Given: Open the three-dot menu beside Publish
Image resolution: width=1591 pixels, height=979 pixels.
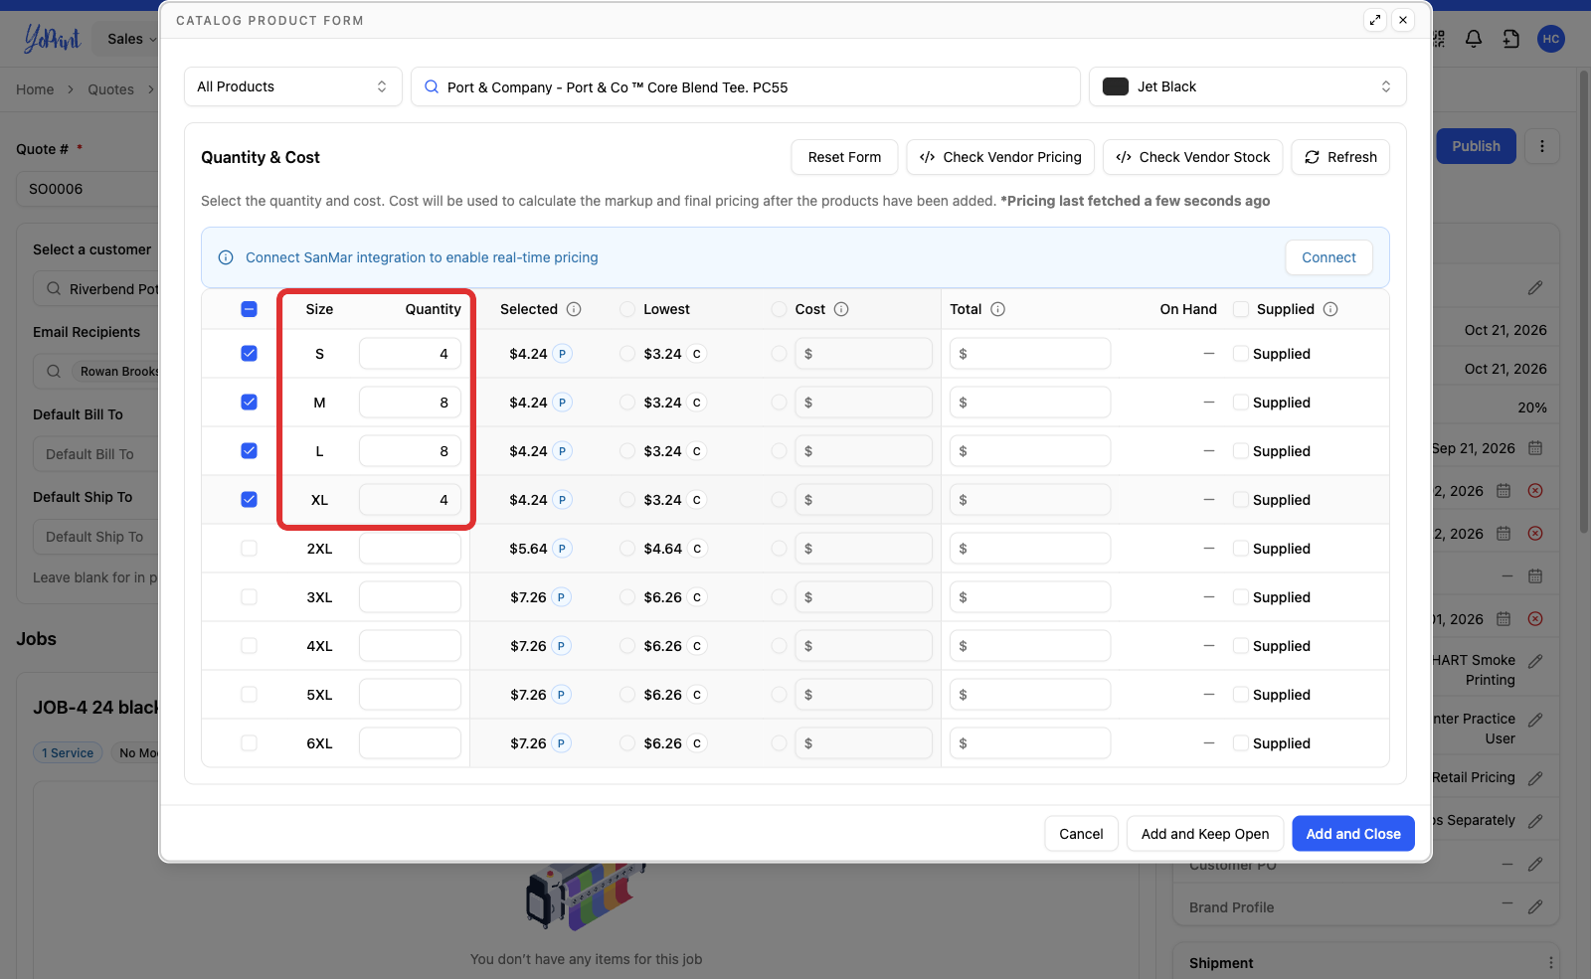Looking at the screenshot, I should tap(1542, 146).
